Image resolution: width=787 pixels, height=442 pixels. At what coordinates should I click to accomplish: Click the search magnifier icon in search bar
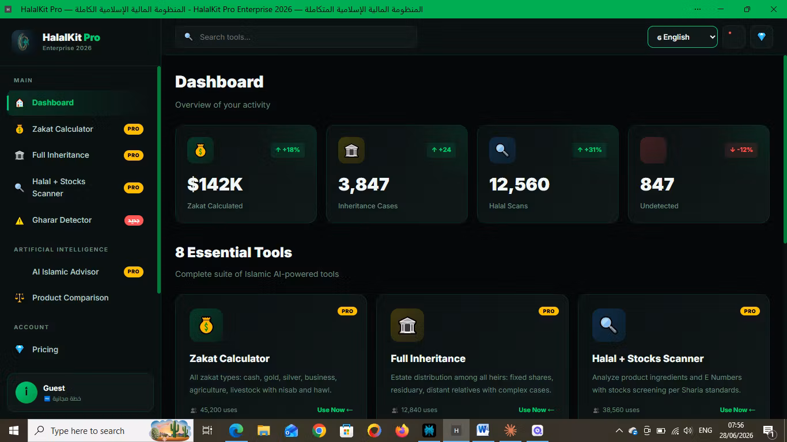point(188,37)
